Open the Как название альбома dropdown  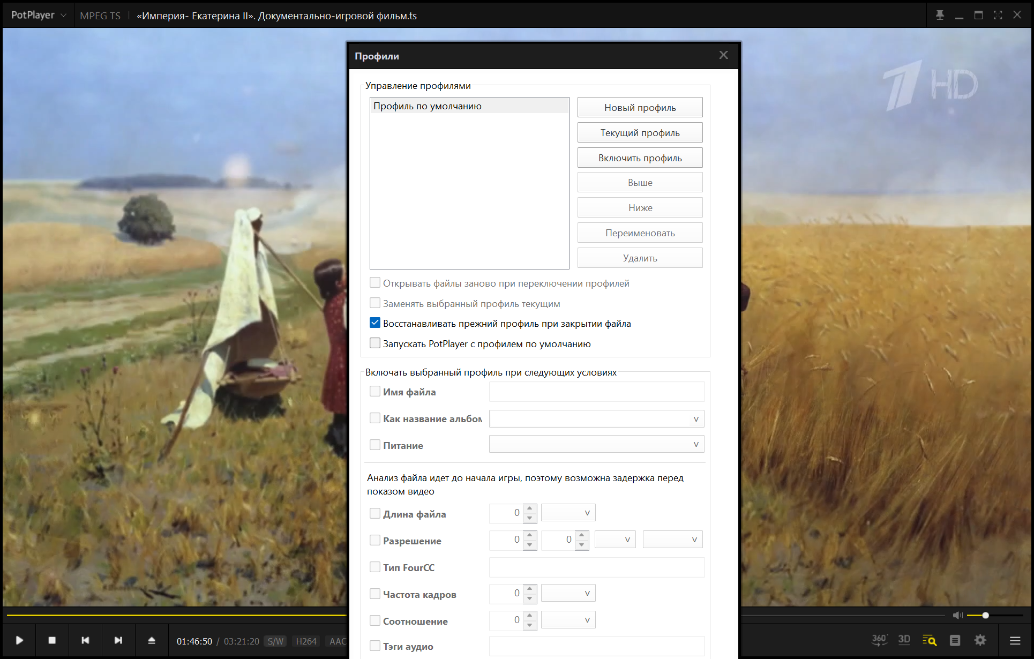click(x=695, y=419)
